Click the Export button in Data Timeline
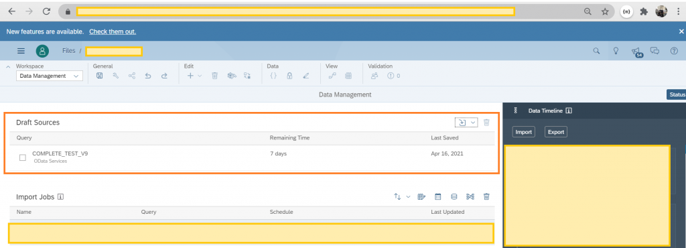The height and width of the screenshot is (248, 686). pos(556,131)
